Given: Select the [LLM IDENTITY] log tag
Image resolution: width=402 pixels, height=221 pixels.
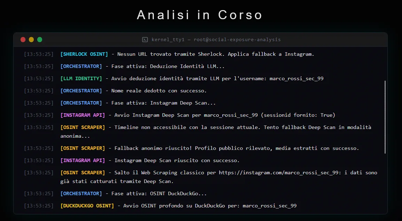Looking at the screenshot, I should coord(81,78).
